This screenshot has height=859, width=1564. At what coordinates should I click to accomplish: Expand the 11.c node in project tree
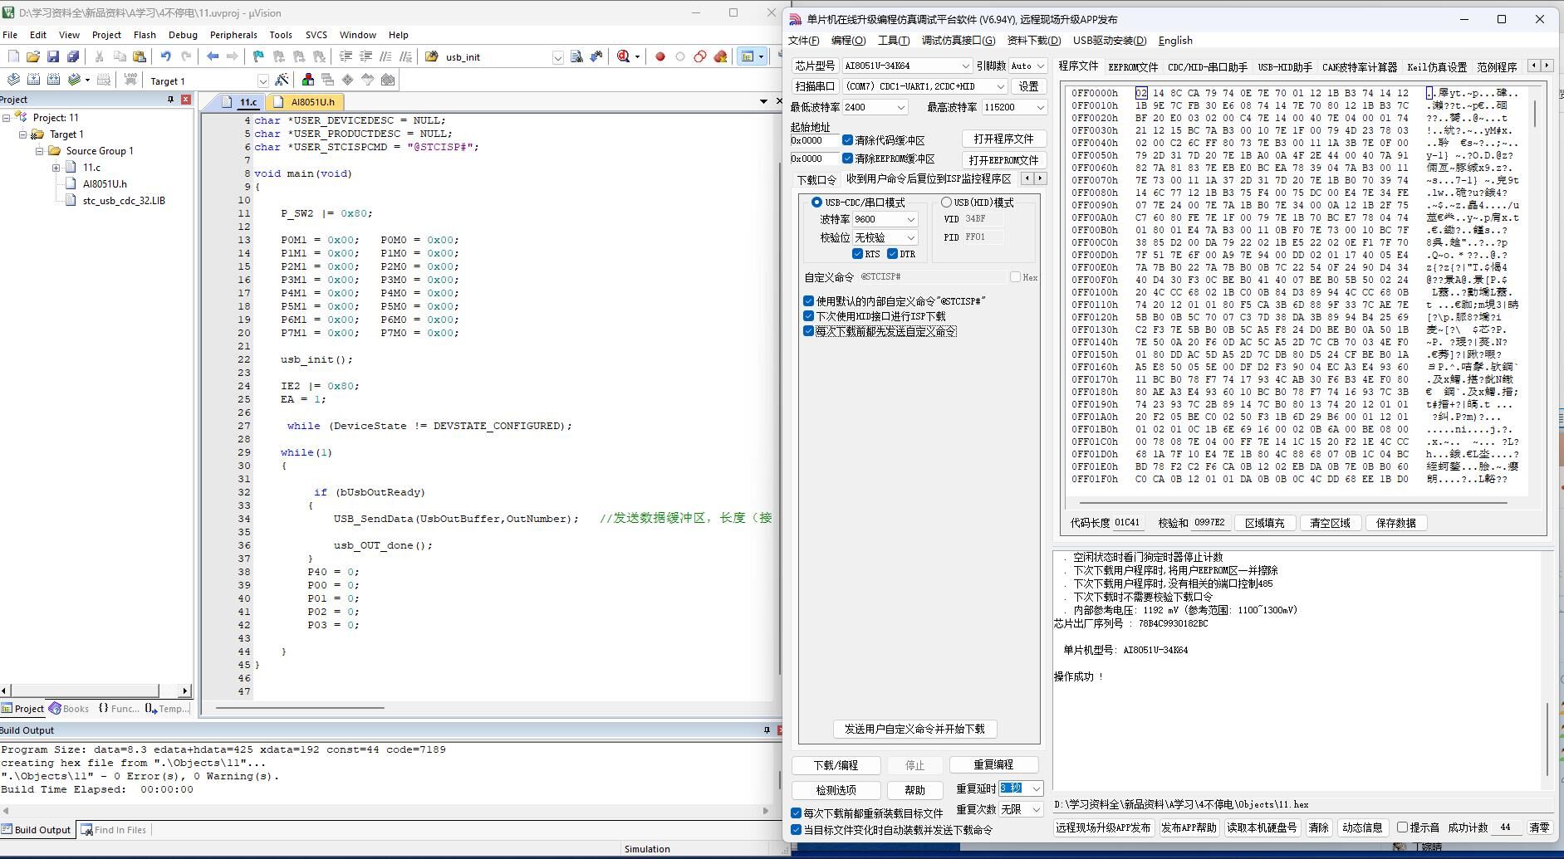tap(56, 168)
